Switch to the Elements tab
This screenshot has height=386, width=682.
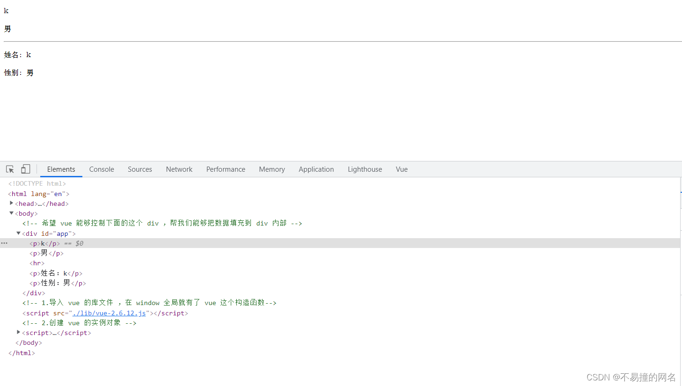click(61, 169)
